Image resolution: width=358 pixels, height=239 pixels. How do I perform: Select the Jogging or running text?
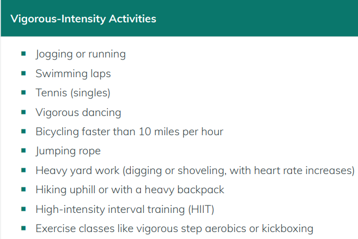point(81,54)
